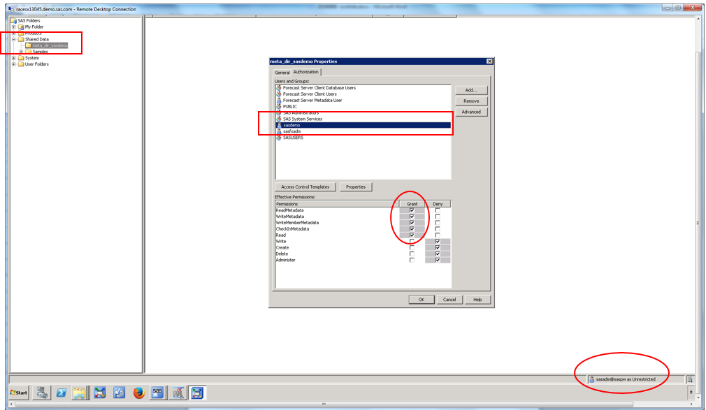Click the My Folder user-folder icon
Image resolution: width=706 pixels, height=410 pixels.
(x=21, y=27)
